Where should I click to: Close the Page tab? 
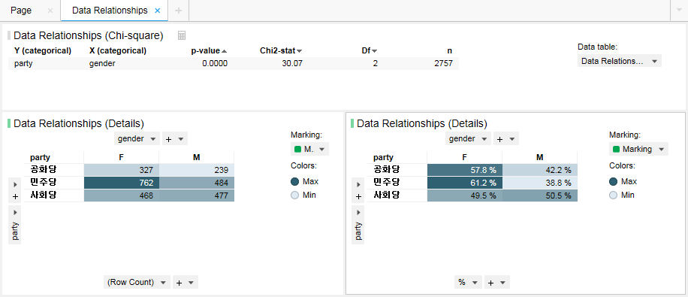point(50,11)
